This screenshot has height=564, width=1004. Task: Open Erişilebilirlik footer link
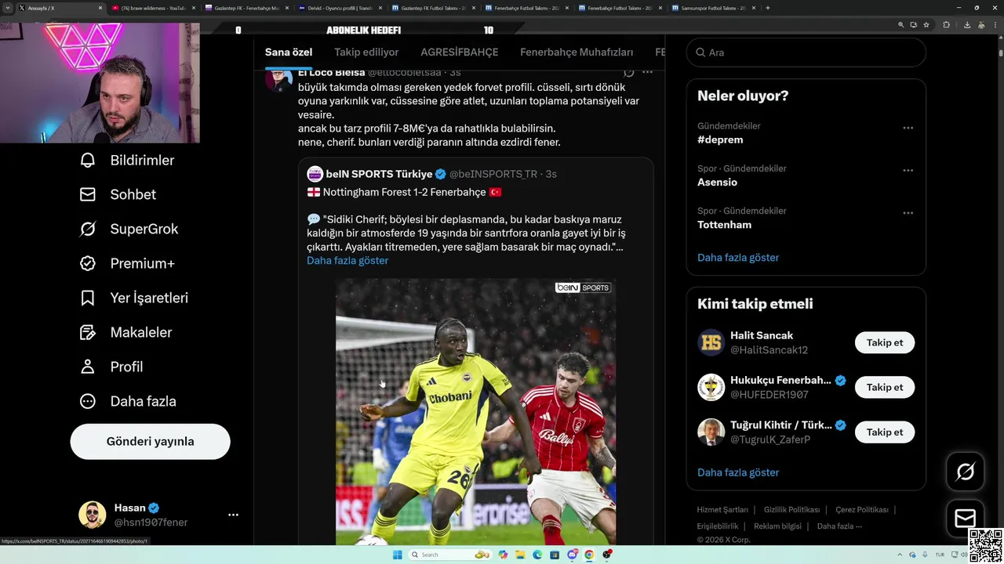718,526
